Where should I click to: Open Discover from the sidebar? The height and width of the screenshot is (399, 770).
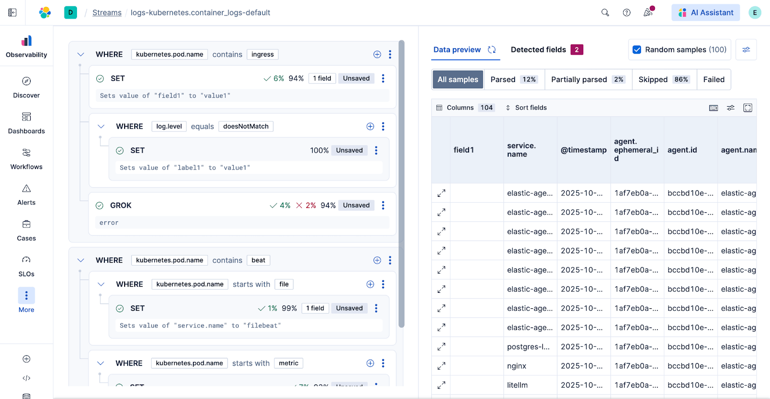pos(26,87)
